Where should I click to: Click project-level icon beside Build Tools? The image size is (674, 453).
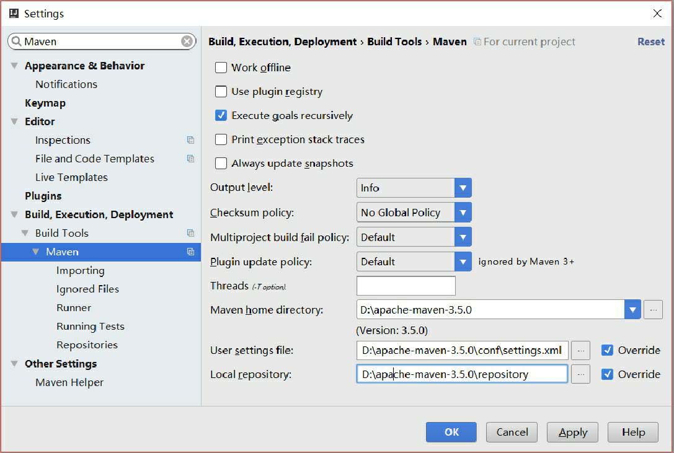tap(190, 233)
